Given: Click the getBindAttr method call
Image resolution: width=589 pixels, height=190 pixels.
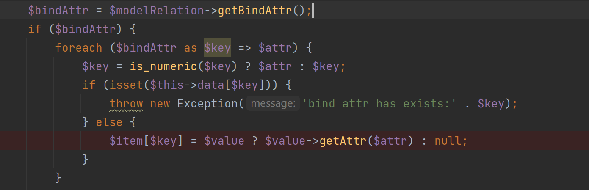Looking at the screenshot, I should tap(255, 10).
